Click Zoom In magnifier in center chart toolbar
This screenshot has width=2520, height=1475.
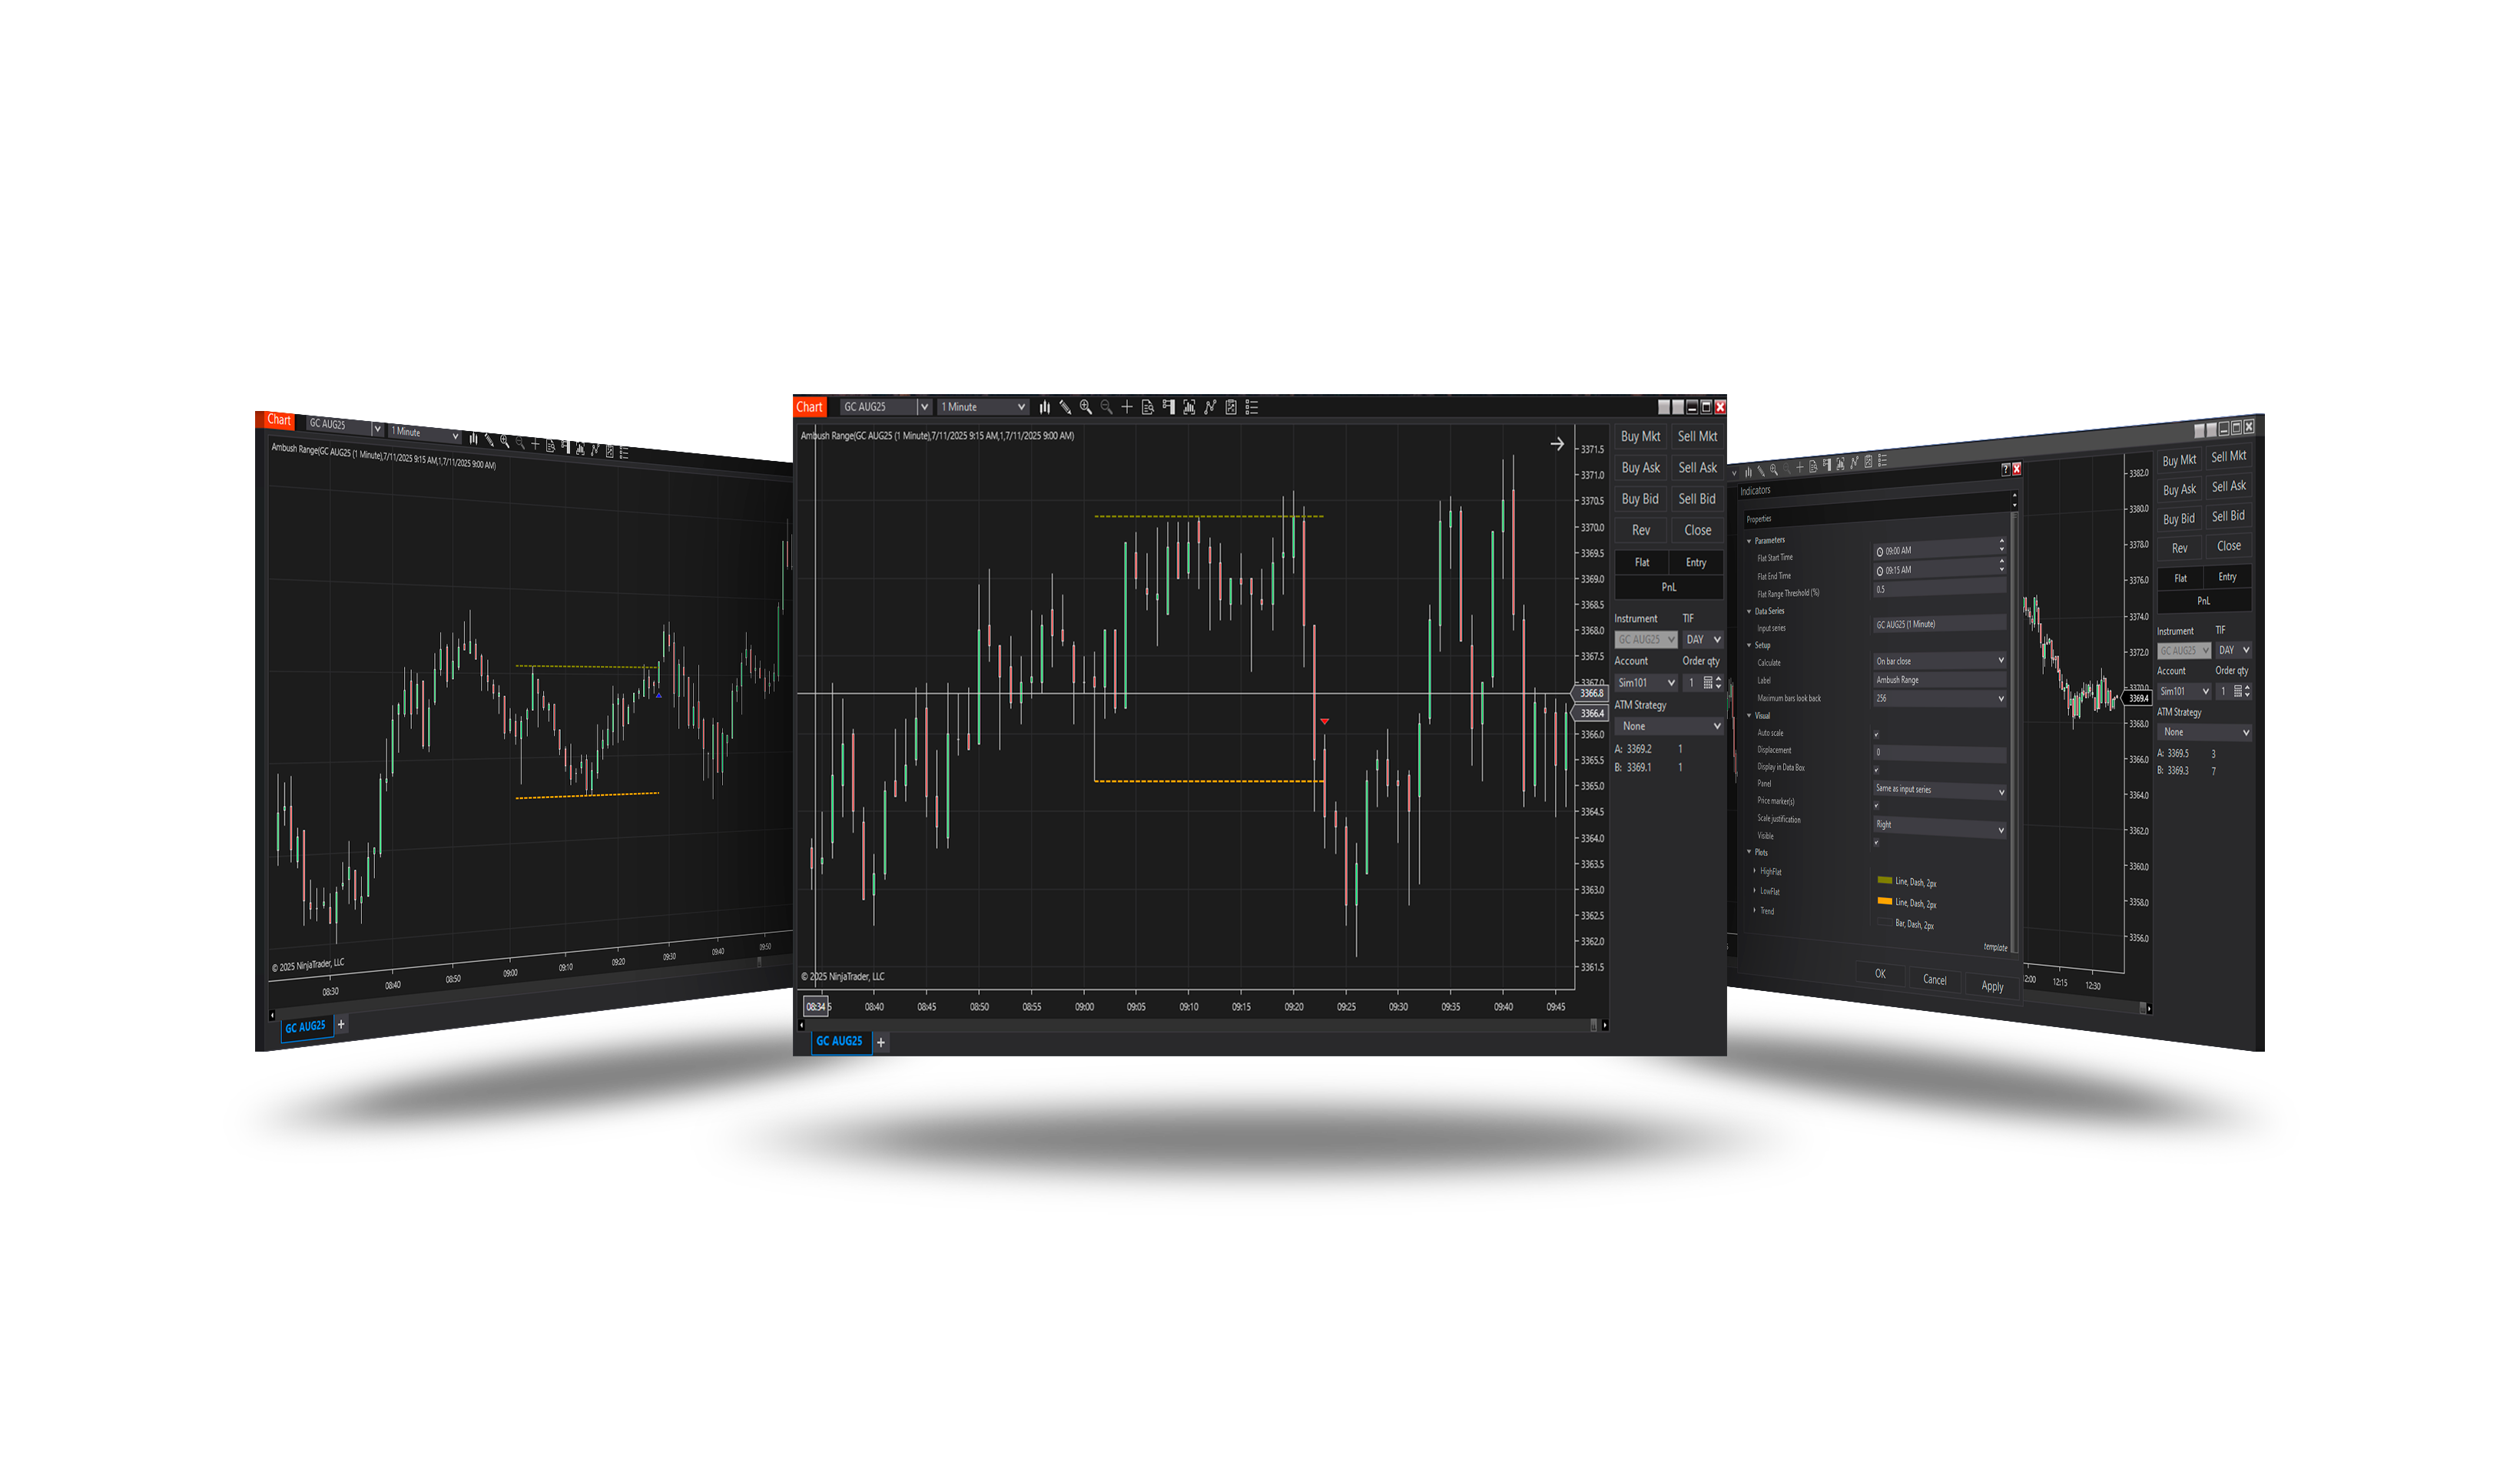coord(1085,407)
